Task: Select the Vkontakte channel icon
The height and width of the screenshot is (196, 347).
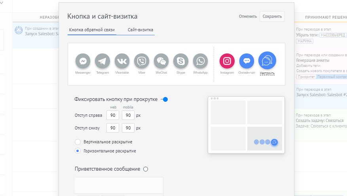Action: 122,61
